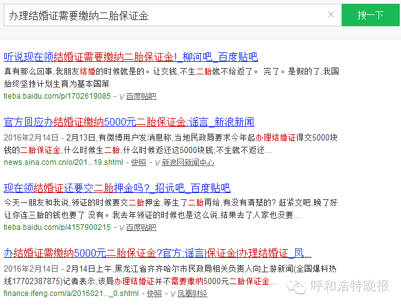
Task: Click snippet text 今天一朋友和我说,领证的时候要交二胎押金
Action: point(82,202)
